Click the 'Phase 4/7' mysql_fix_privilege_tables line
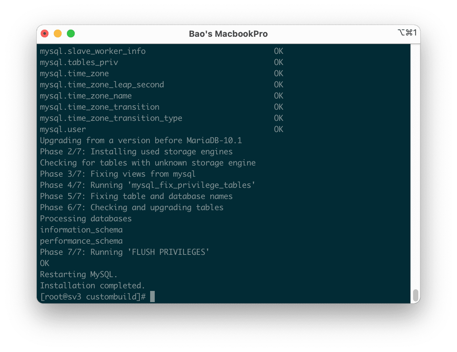The height and width of the screenshot is (352, 457). pyautogui.click(x=148, y=185)
